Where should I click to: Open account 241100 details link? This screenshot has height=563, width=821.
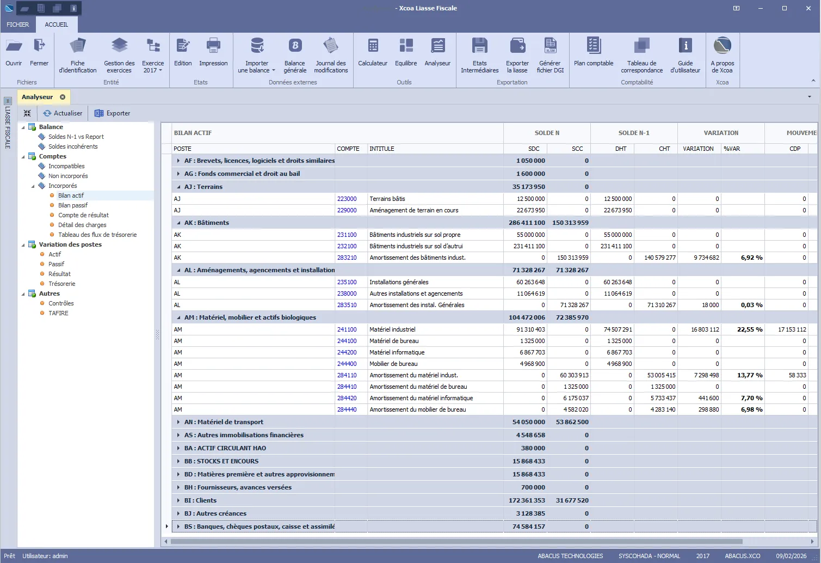[347, 329]
